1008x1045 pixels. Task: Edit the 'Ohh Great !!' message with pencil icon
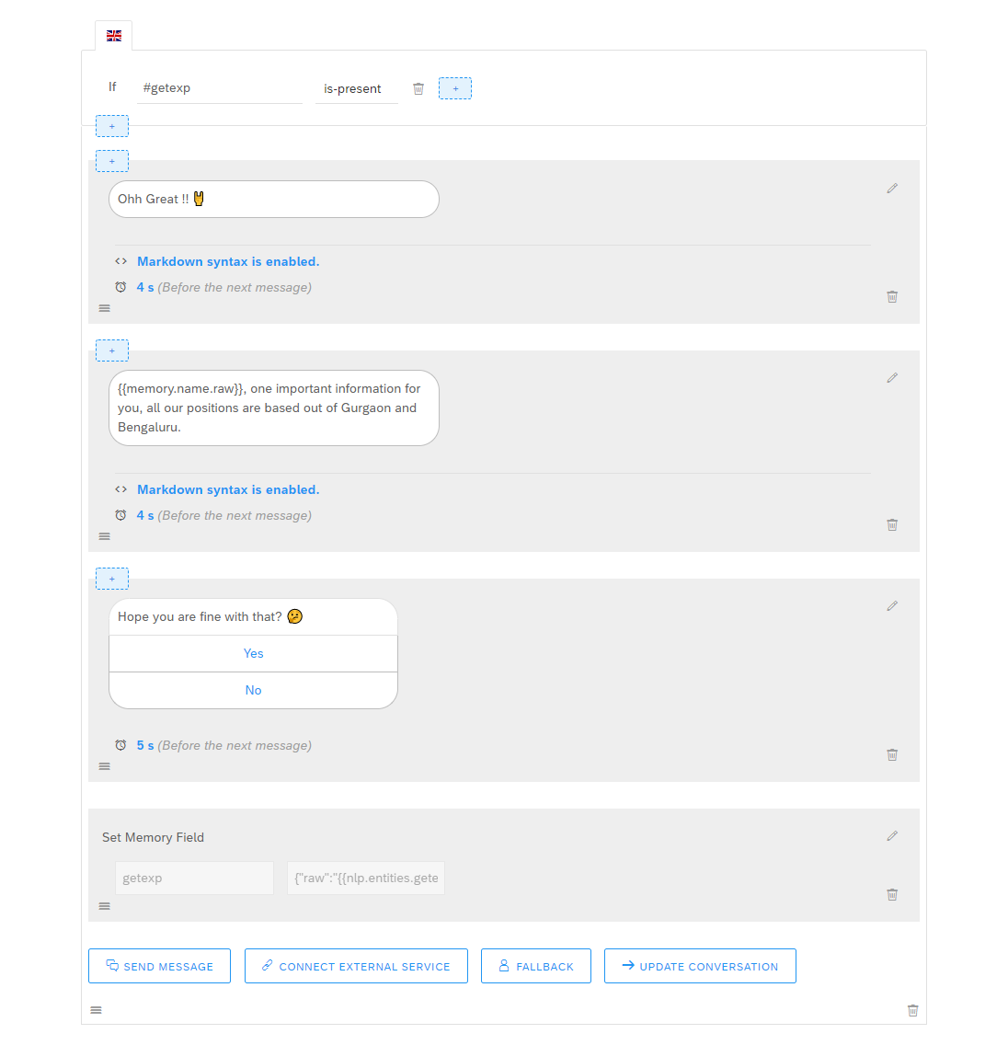892,189
